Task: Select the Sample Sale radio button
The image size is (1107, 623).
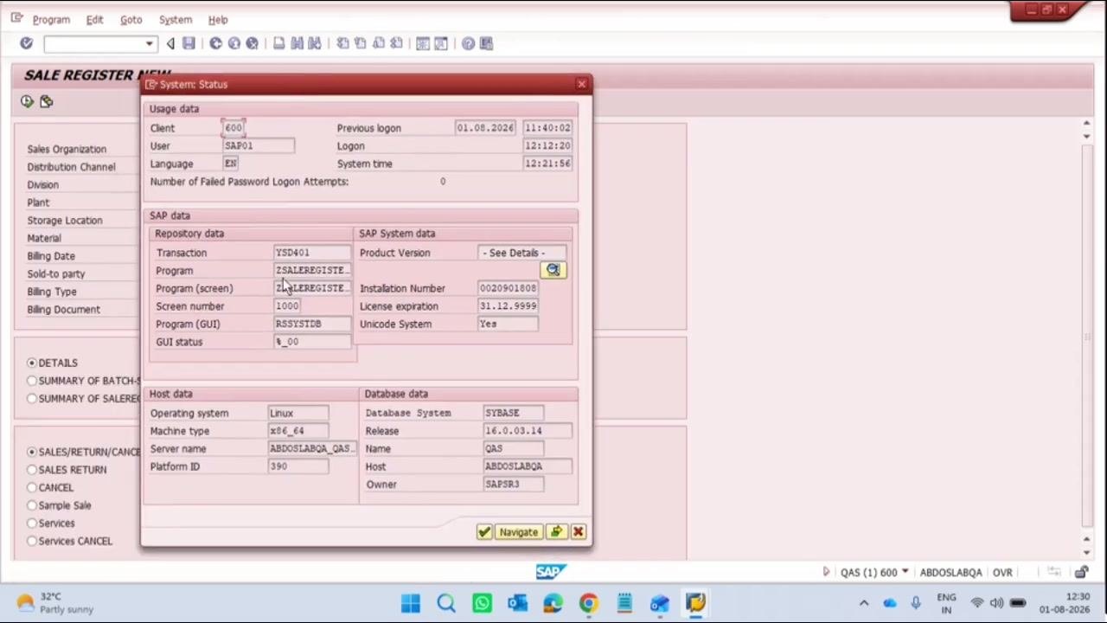Action: [32, 505]
